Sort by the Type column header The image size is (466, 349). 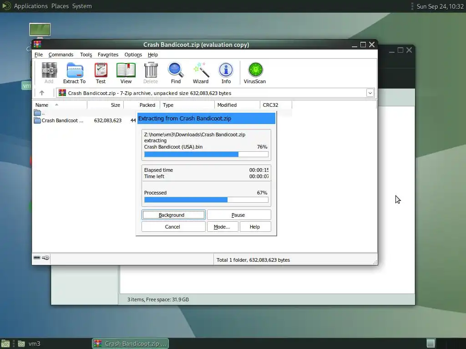point(187,105)
